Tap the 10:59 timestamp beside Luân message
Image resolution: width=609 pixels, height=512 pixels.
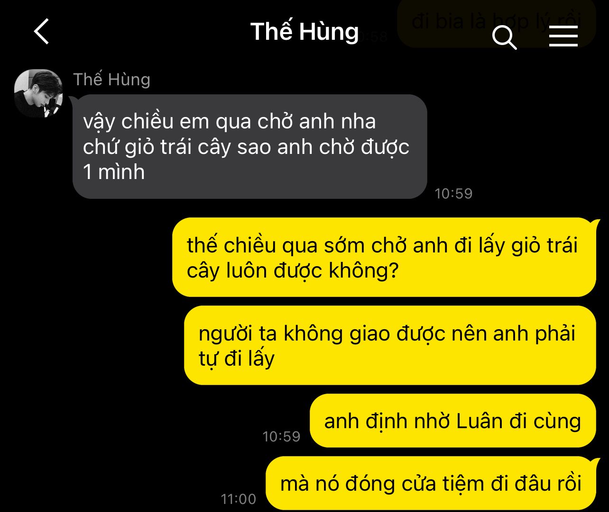coord(281,436)
